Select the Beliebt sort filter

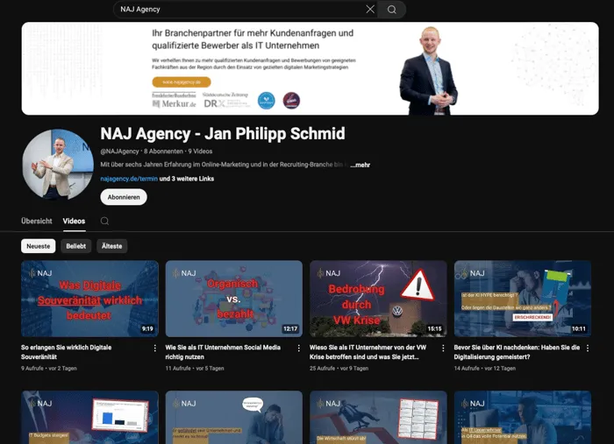[x=76, y=246]
